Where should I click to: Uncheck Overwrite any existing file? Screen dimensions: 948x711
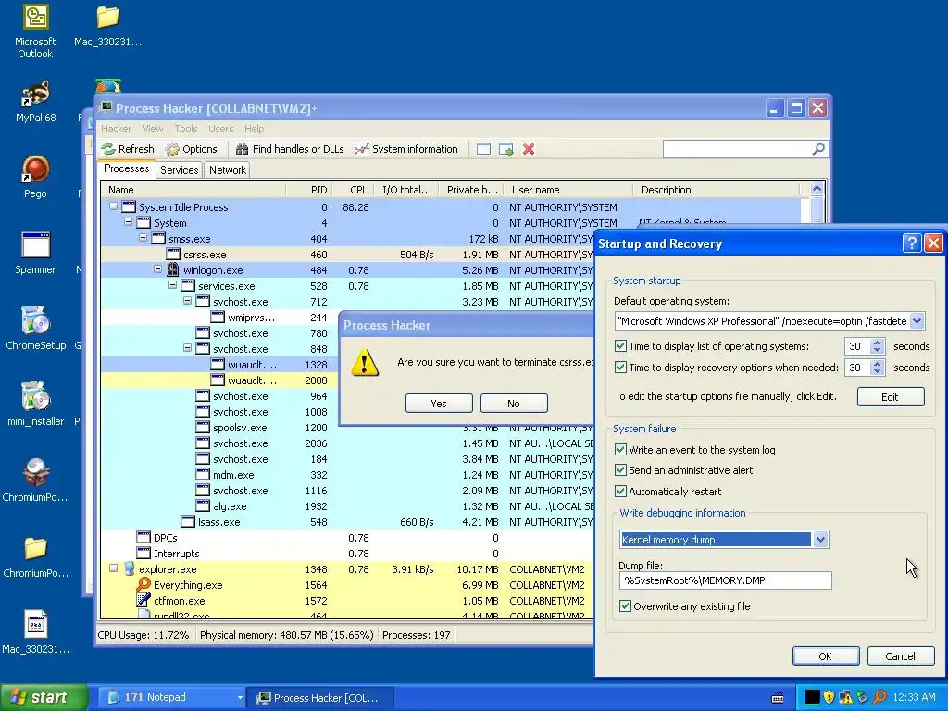(625, 605)
